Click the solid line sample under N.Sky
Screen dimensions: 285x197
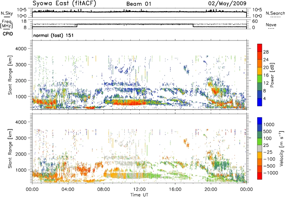point(7,17)
